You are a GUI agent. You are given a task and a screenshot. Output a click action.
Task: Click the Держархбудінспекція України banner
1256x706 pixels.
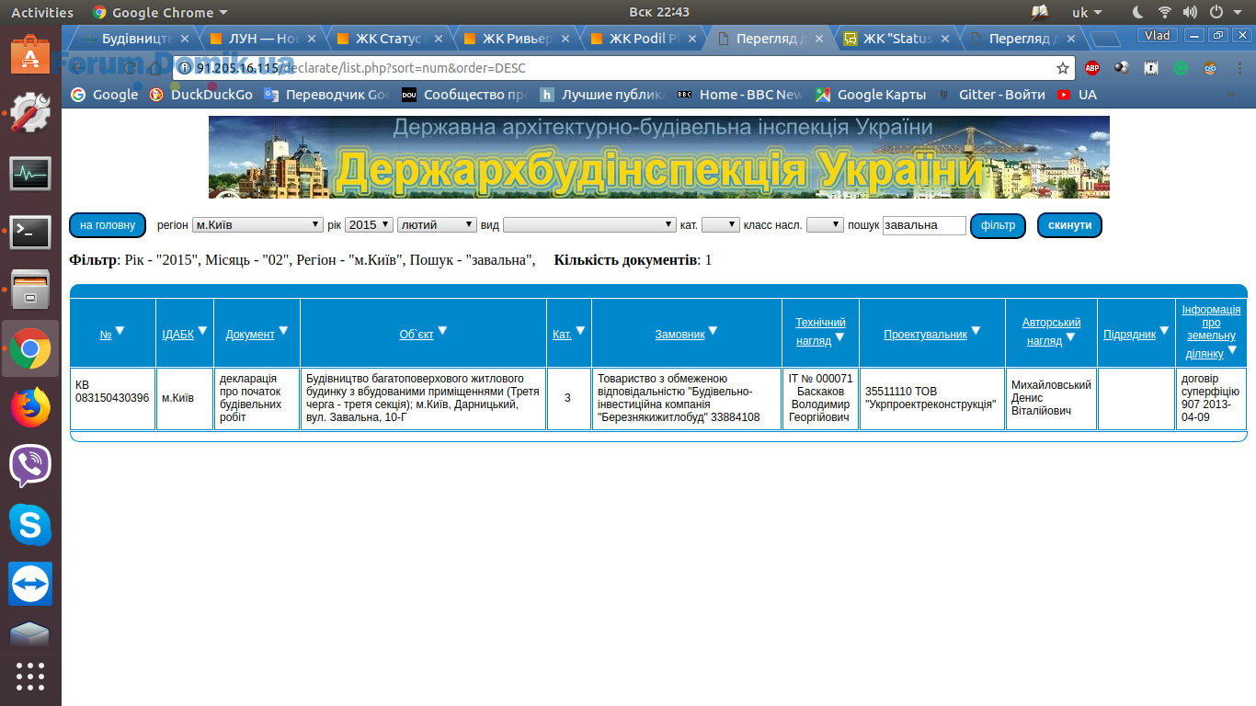point(658,157)
